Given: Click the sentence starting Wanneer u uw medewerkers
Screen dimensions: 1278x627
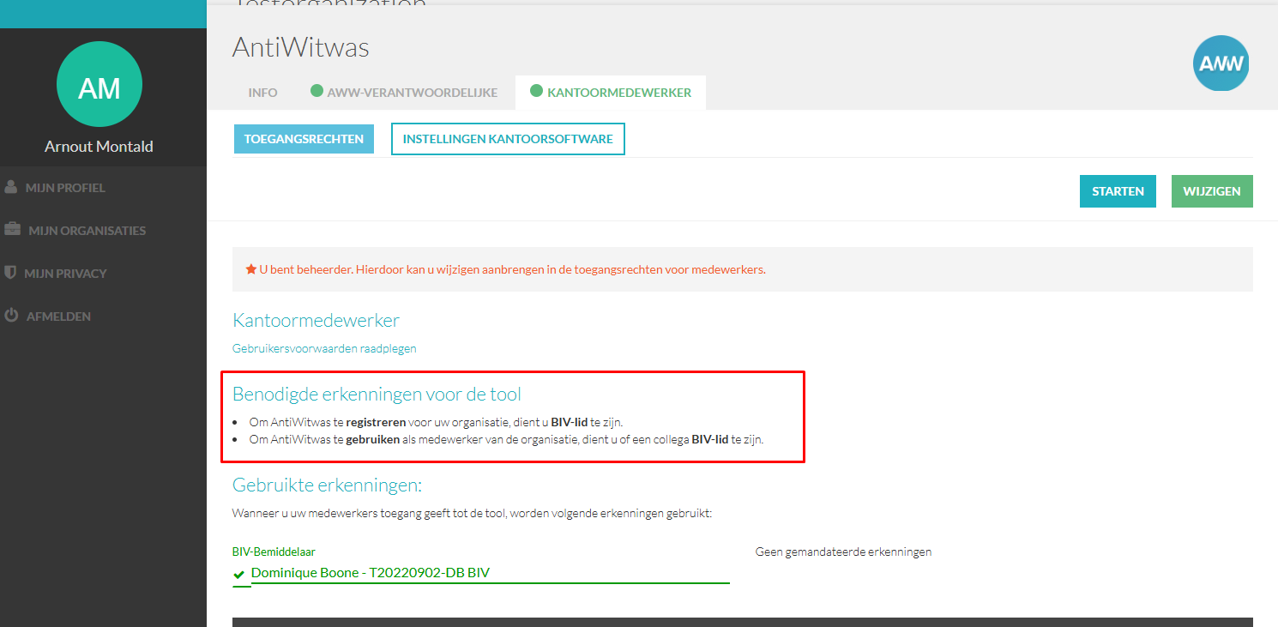Looking at the screenshot, I should click(473, 513).
